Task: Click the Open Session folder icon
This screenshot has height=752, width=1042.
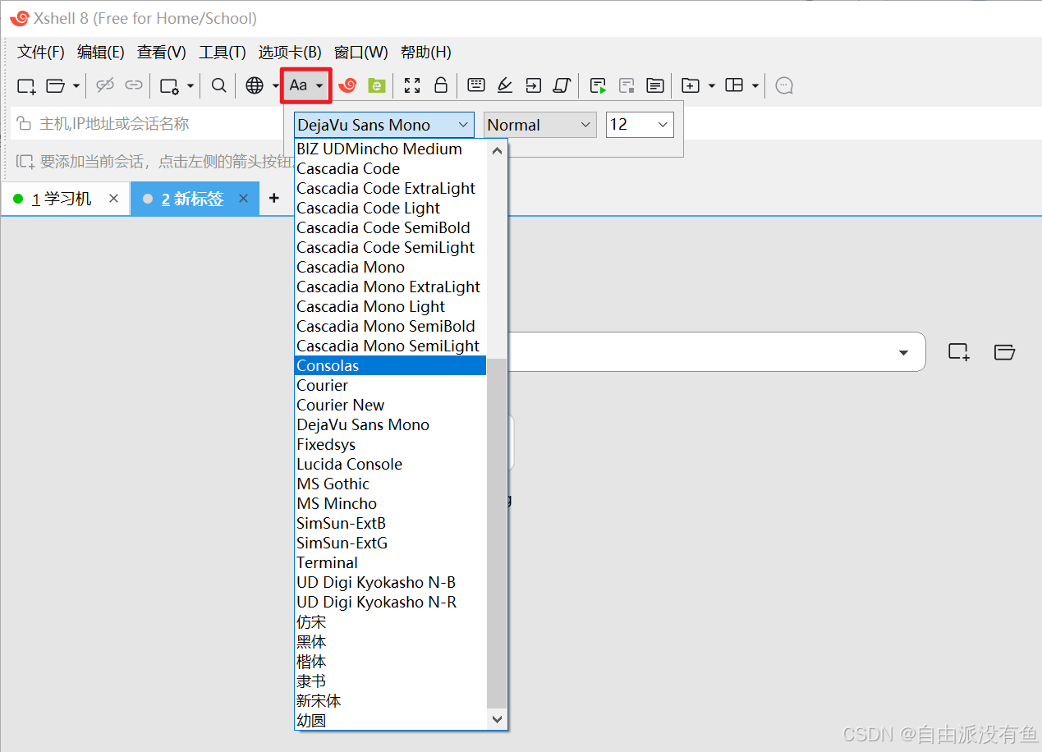Action: click(x=55, y=85)
